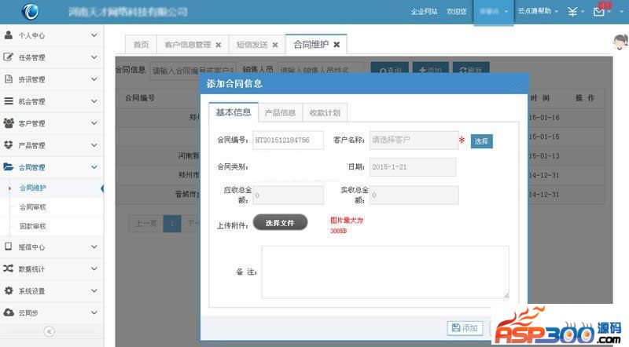Expand the 个人中心 chevron

94,35
